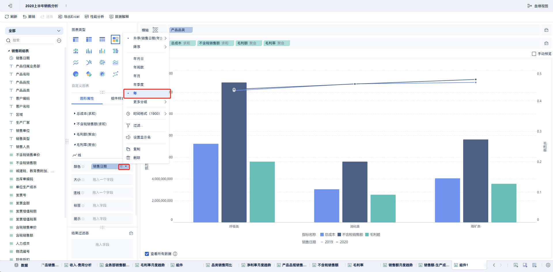Click the 产品品类 field pill on horizontal axis
Screen dimensions: 553x272
181,30
